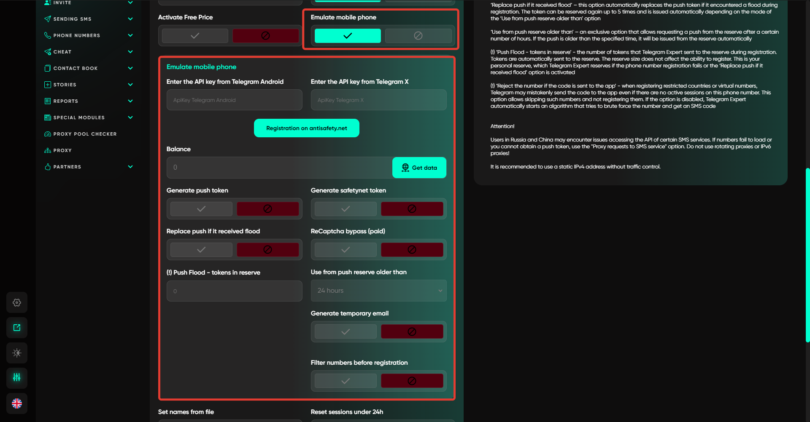Enable ReCaptcha bypass (paid) checkmark
The height and width of the screenshot is (422, 810).
tap(346, 250)
